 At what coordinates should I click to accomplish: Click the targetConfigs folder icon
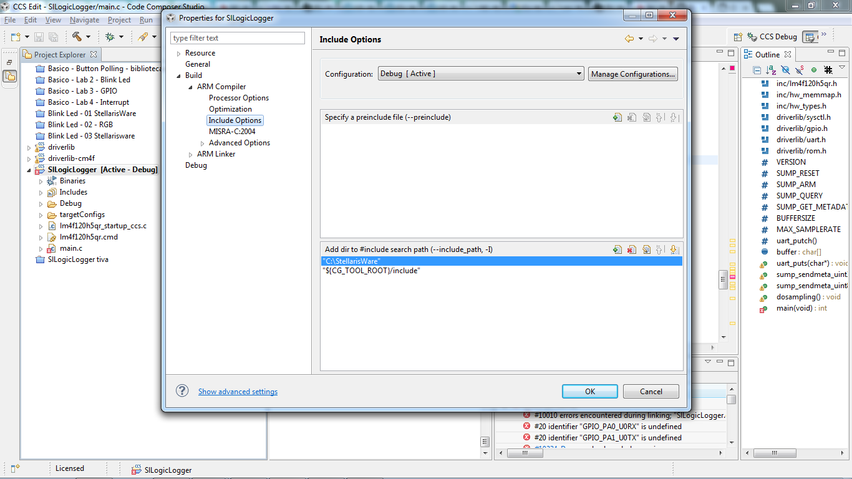pos(52,215)
